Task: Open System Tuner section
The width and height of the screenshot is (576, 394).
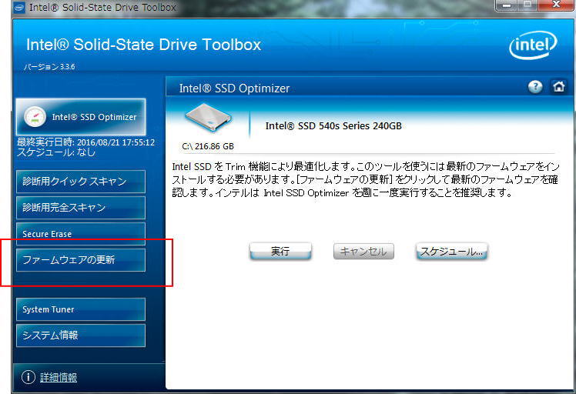Action: coord(81,309)
